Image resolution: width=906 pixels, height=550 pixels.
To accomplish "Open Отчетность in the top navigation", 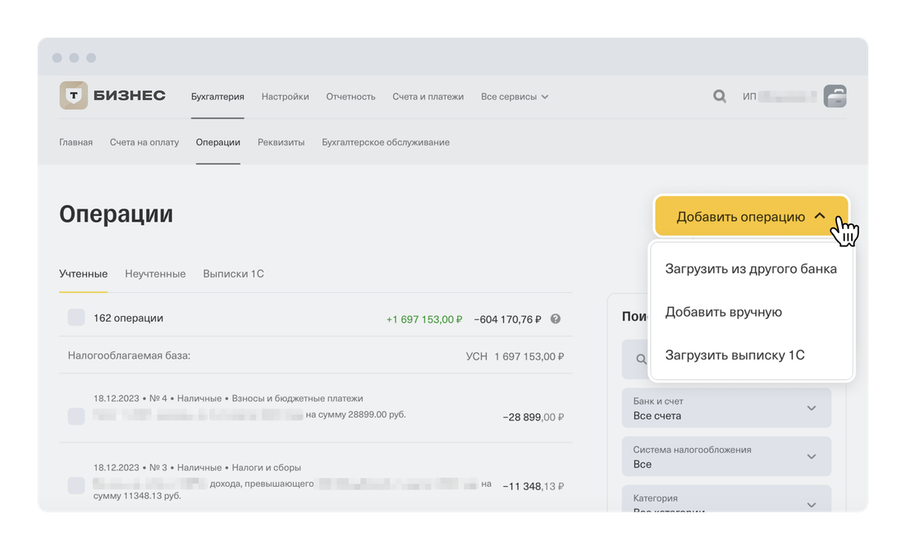I will [350, 96].
